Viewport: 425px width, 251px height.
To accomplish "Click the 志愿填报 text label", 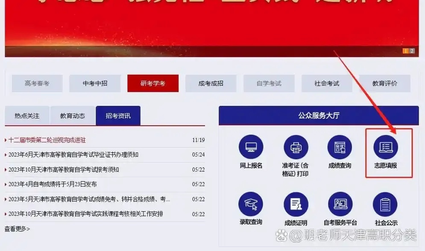I will coord(385,166).
